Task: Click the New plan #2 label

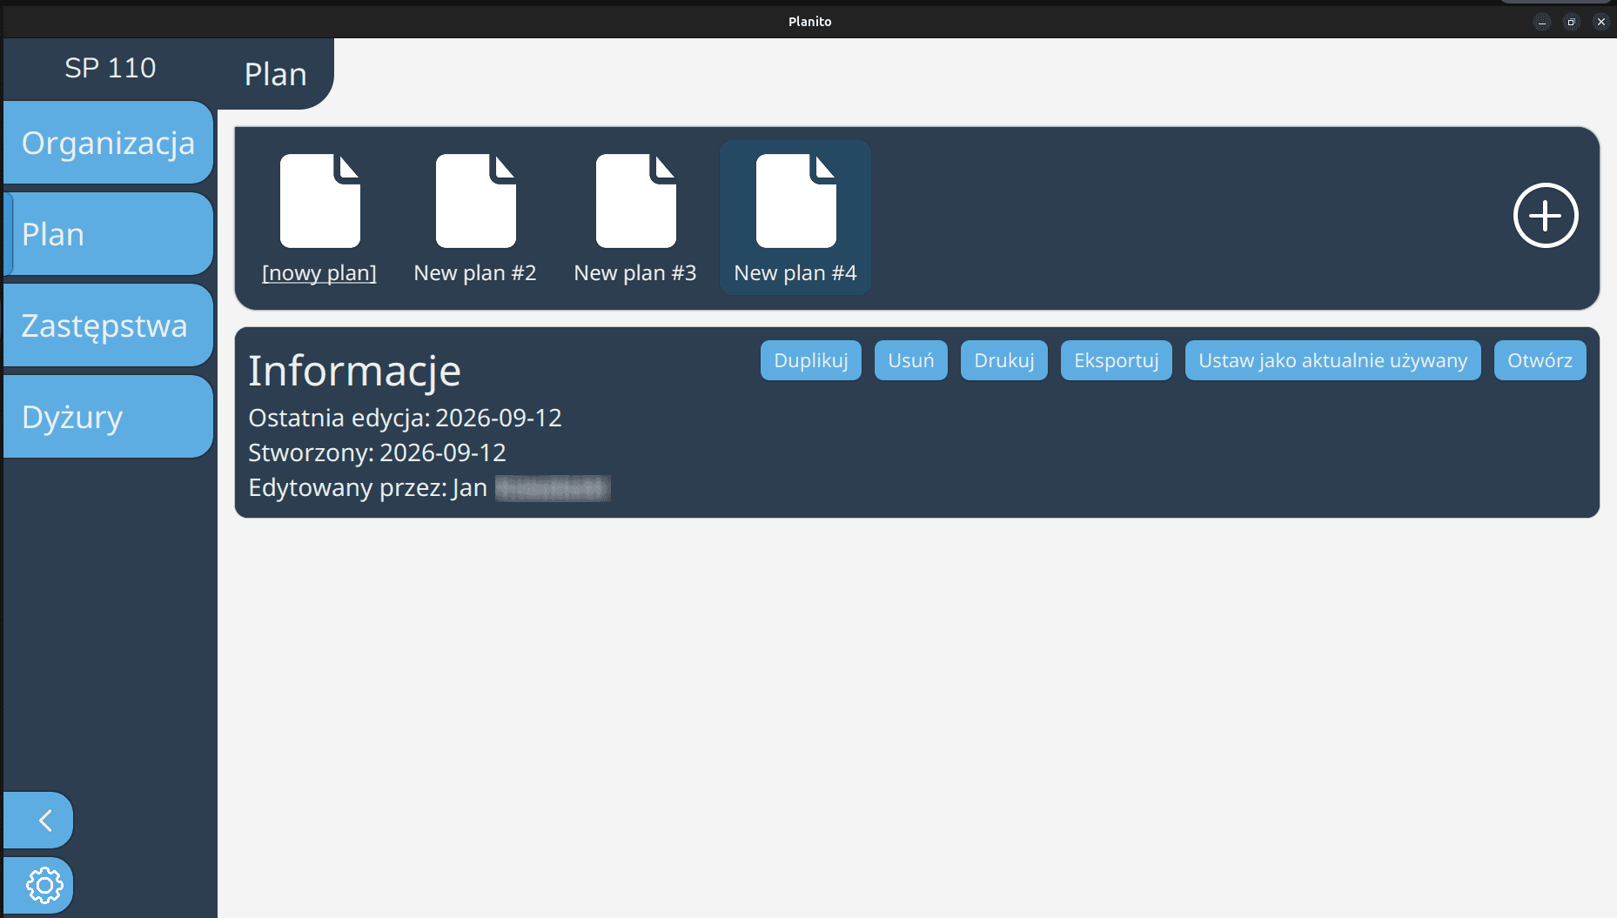Action: (x=475, y=273)
